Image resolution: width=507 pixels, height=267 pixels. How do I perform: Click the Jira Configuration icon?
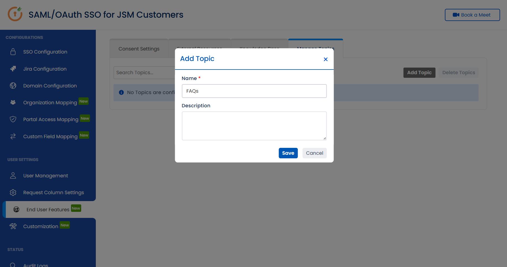tap(13, 69)
